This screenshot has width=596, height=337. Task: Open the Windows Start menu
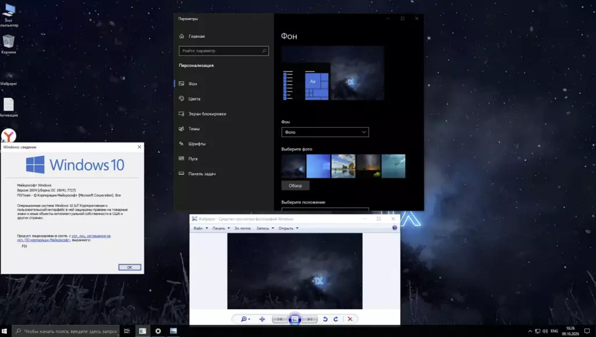point(5,331)
